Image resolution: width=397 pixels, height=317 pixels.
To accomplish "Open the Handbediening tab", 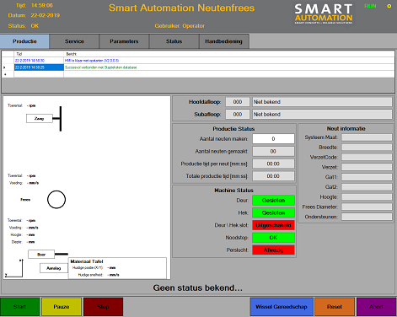I will [223, 41].
